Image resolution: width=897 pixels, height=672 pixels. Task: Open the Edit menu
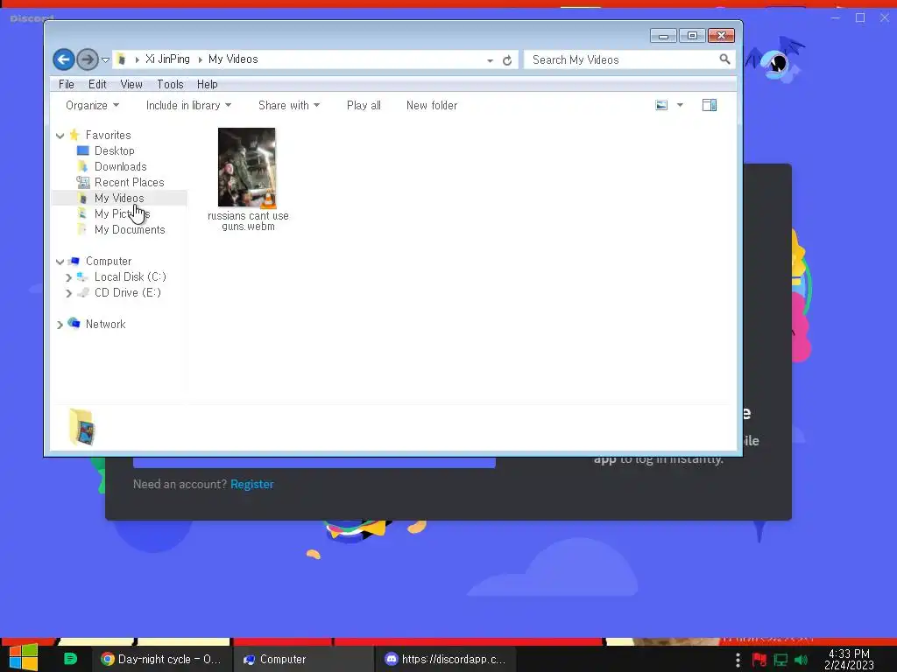(x=97, y=85)
